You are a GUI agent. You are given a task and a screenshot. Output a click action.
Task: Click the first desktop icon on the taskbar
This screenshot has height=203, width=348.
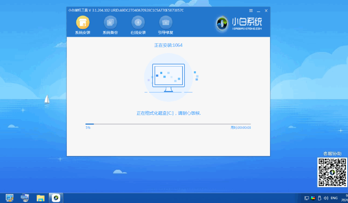9,198
